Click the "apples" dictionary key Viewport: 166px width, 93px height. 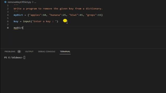coord(35,15)
